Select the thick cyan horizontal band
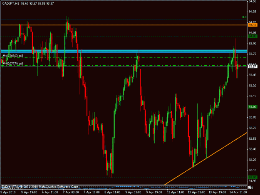Image resolution: width=260 pixels, height=195 pixels. pos(124,51)
